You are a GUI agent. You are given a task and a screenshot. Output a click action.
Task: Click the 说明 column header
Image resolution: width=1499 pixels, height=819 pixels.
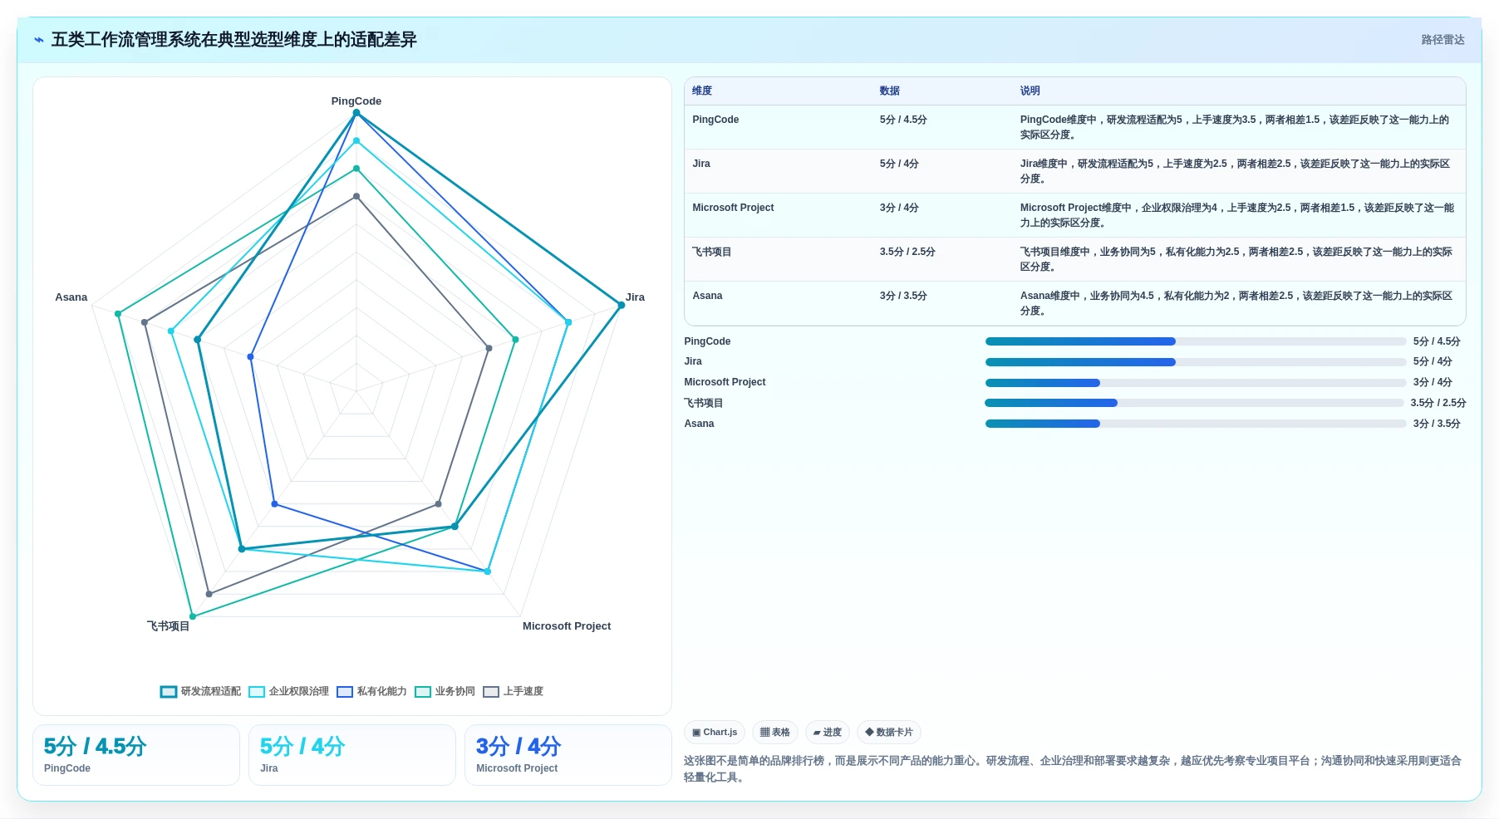pos(1030,91)
